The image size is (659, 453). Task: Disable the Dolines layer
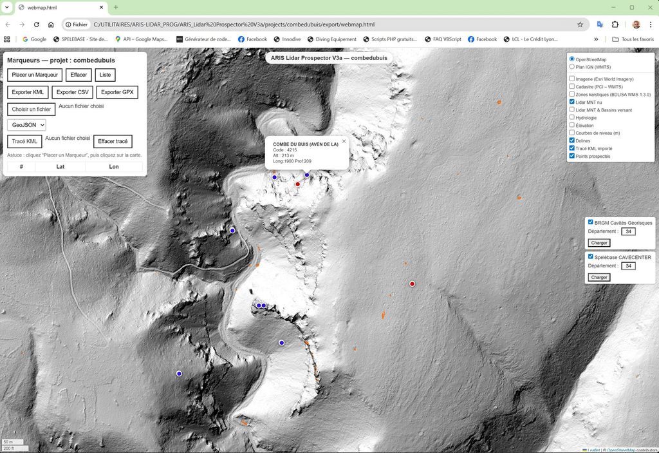572,140
